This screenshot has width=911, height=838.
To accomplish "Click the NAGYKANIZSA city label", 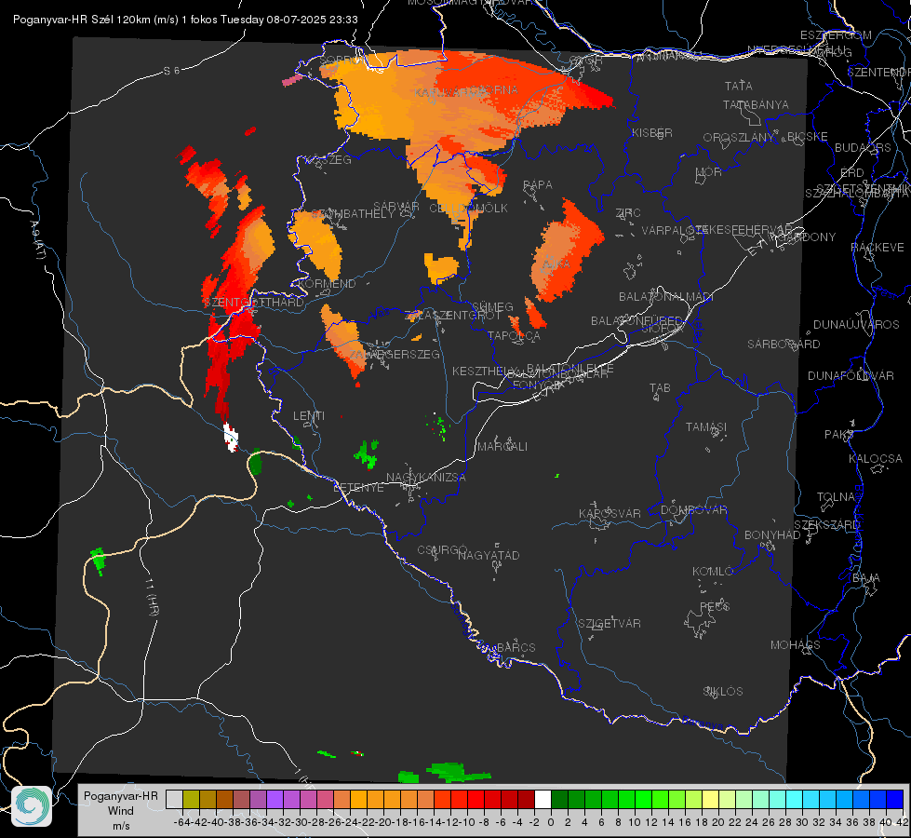I will pyautogui.click(x=426, y=478).
